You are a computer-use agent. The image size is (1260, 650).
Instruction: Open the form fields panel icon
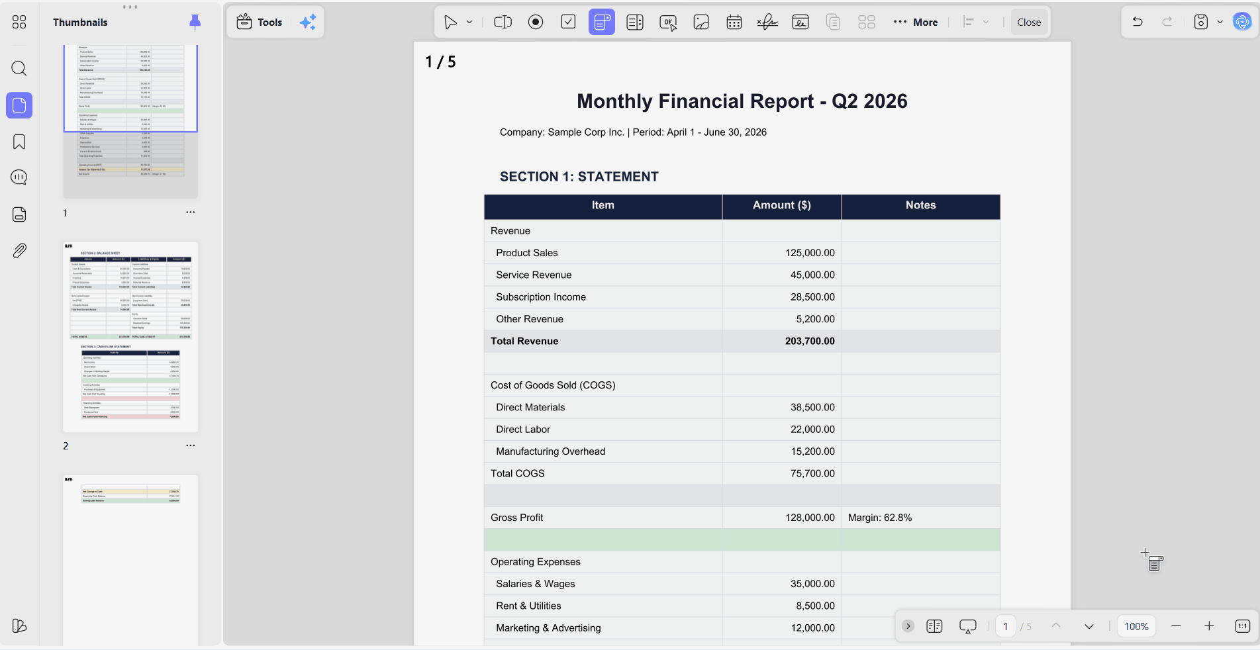[x=19, y=214]
